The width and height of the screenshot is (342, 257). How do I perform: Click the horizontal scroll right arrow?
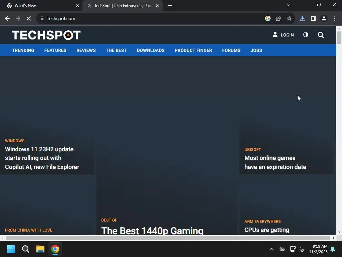[334, 238]
